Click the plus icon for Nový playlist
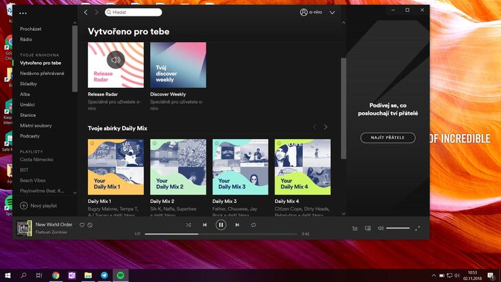Viewport: 501px width, 282px height. coord(23,206)
